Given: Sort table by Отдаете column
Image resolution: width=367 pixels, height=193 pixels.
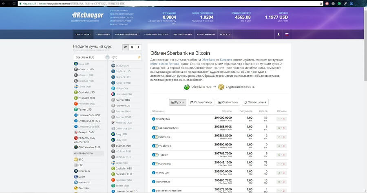Looking at the screenshot, I should (227, 111).
